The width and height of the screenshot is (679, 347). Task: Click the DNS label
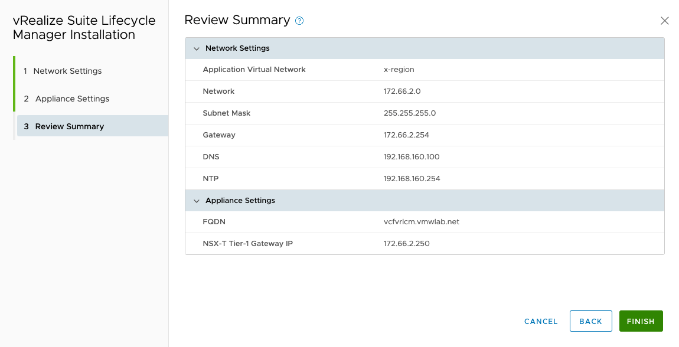[x=211, y=156]
